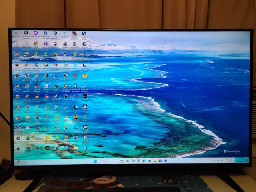Open the Recycle Bin desktop icon
256x192 pixels.
16,33
